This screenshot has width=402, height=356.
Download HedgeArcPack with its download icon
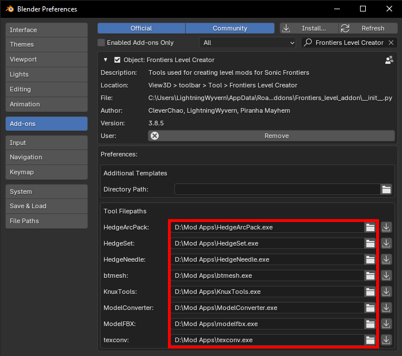coord(386,227)
